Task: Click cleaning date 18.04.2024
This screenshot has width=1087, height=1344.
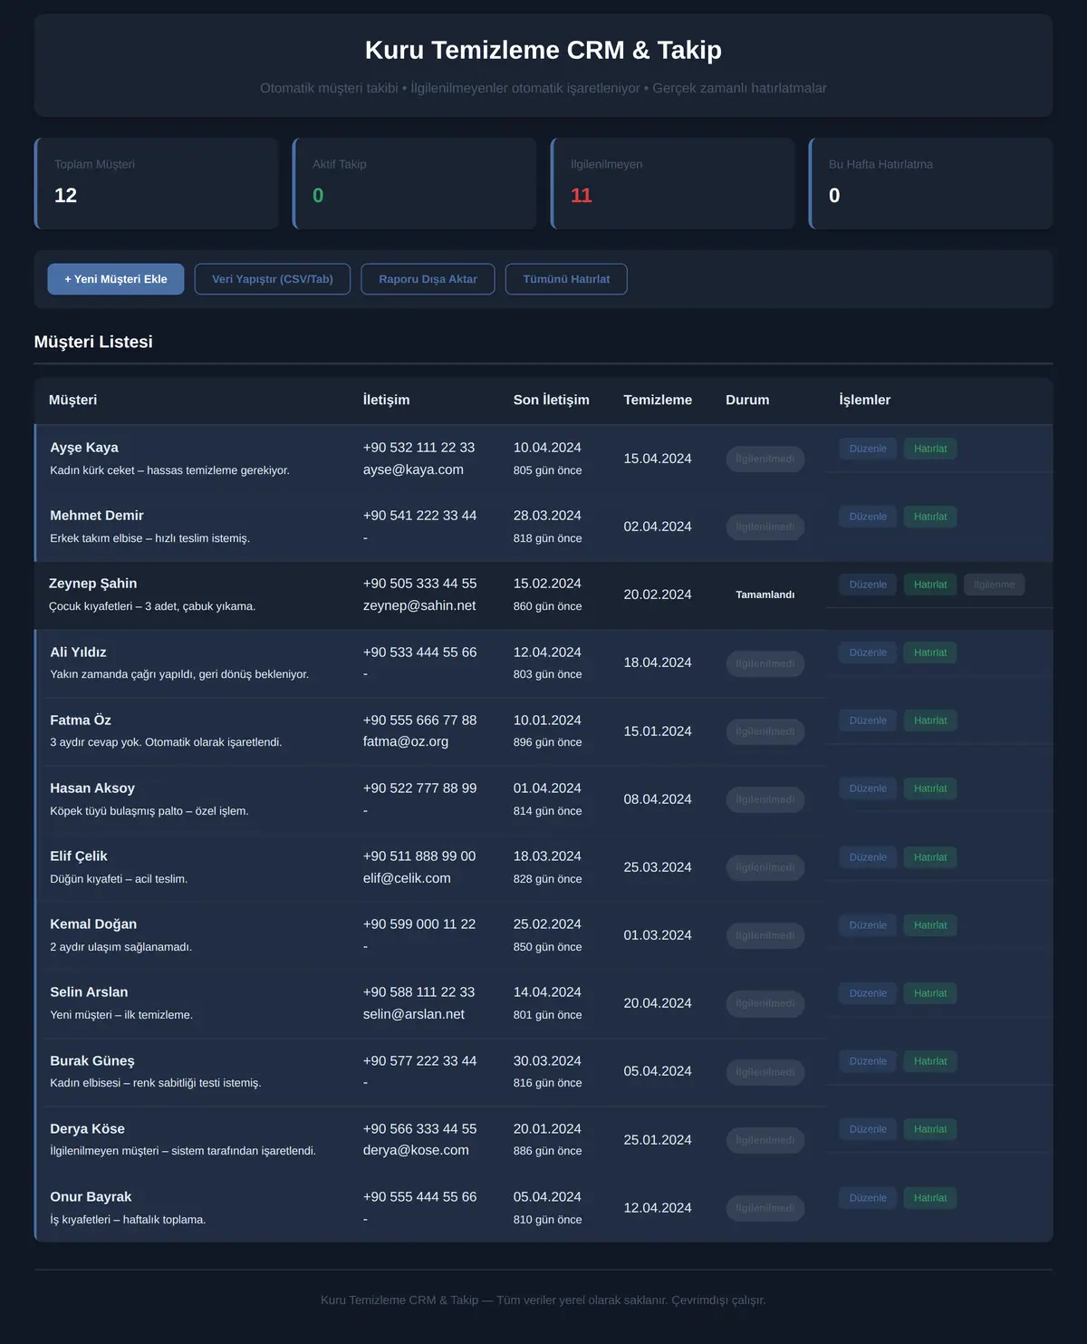Action: [658, 662]
